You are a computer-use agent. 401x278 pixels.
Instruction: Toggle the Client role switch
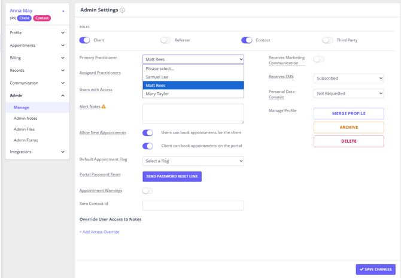point(84,40)
